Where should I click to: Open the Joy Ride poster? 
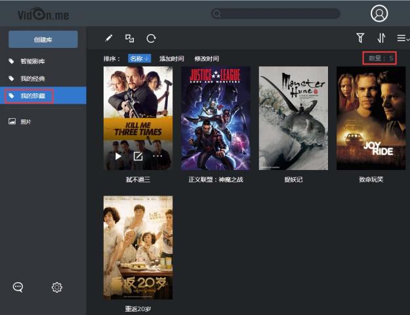(371, 118)
